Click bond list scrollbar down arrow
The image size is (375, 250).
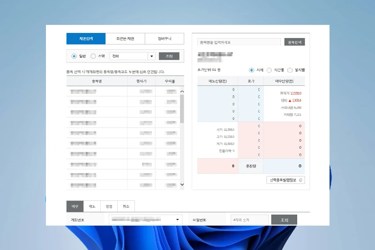[x=182, y=184]
